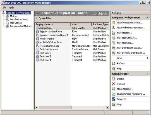Click Modify the Maximum Number icon
This screenshot has height=115, width=151.
[114, 28]
